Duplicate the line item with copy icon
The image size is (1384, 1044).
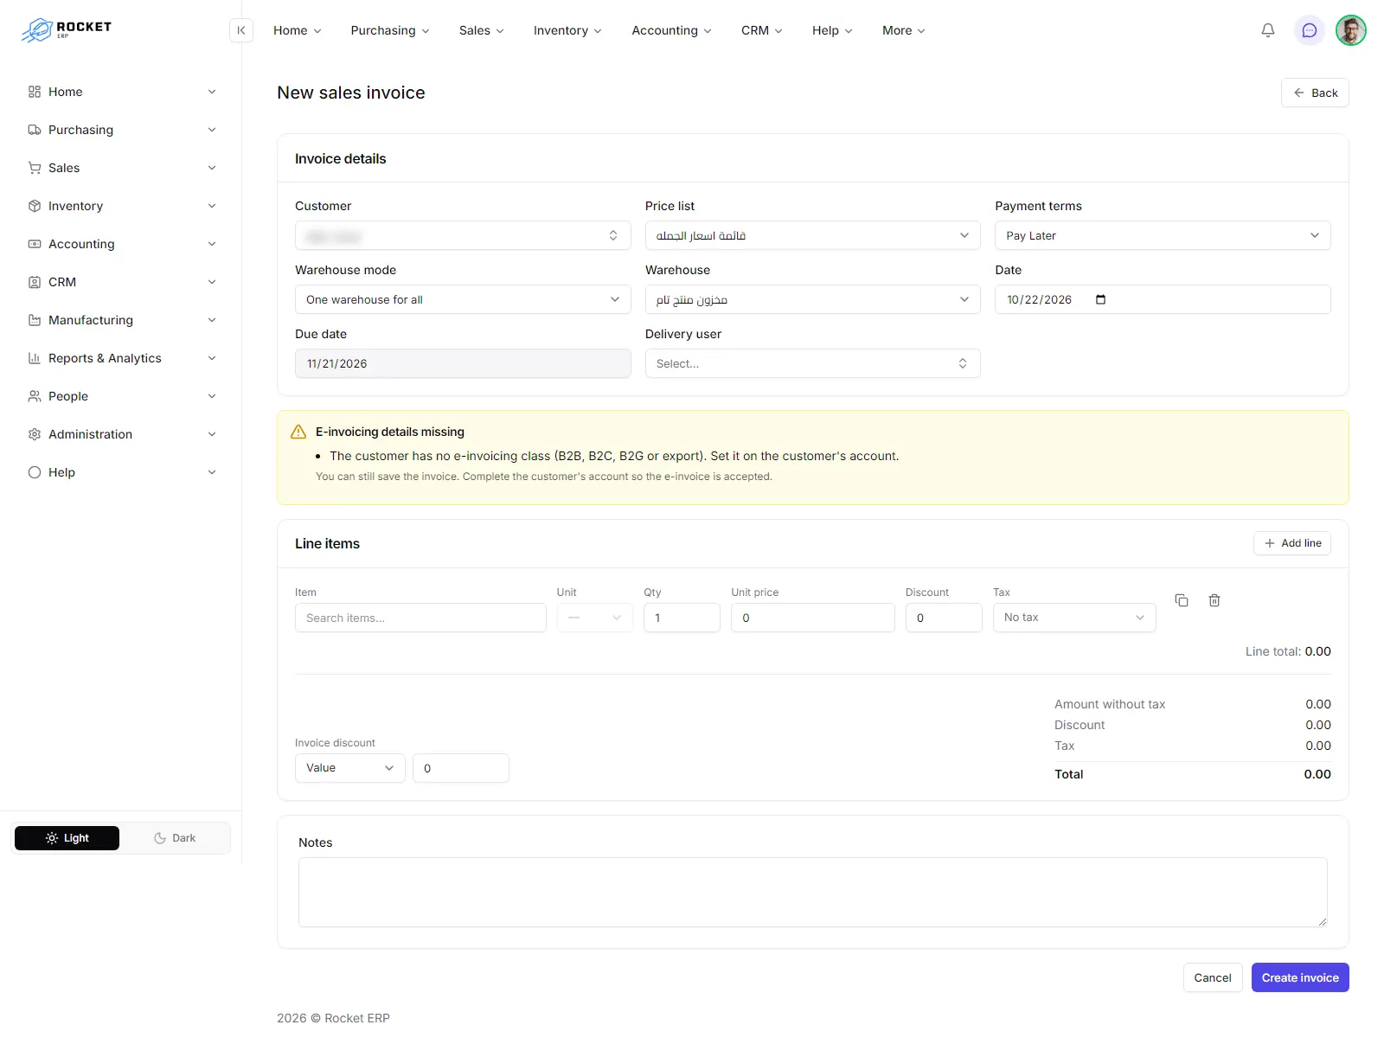(x=1182, y=600)
